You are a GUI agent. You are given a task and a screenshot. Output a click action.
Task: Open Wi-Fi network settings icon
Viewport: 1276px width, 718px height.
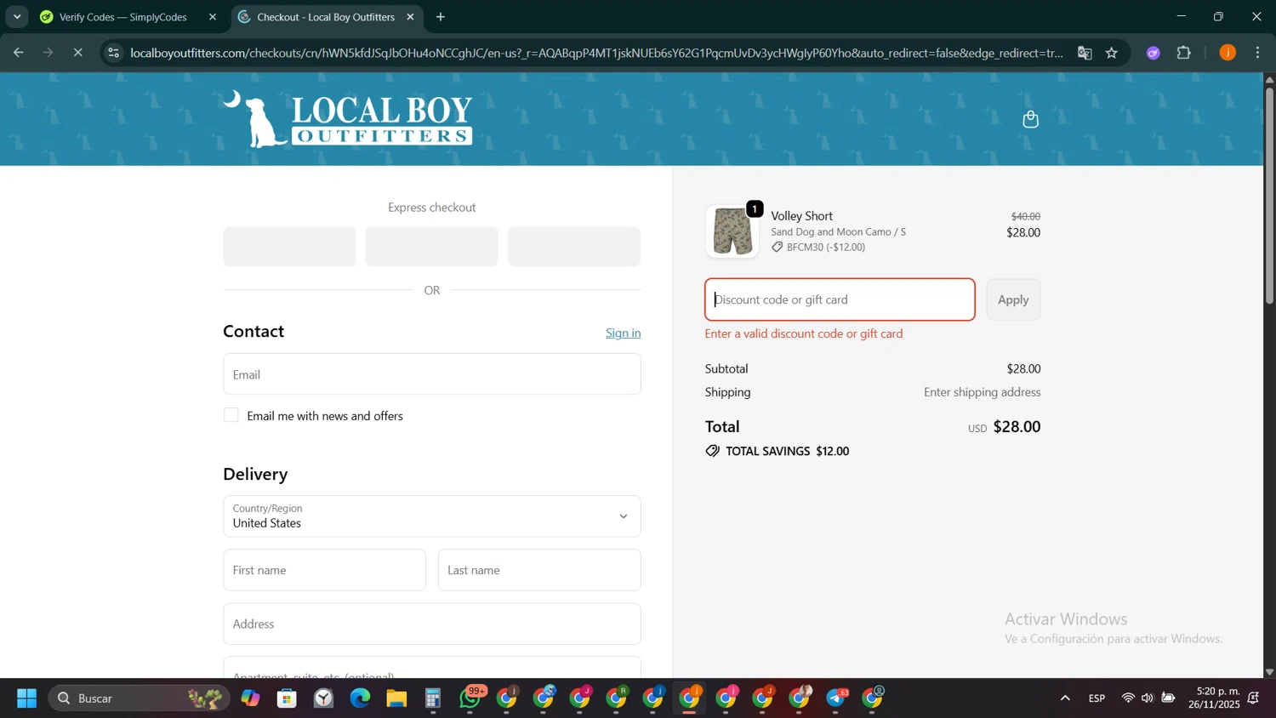[1128, 698]
